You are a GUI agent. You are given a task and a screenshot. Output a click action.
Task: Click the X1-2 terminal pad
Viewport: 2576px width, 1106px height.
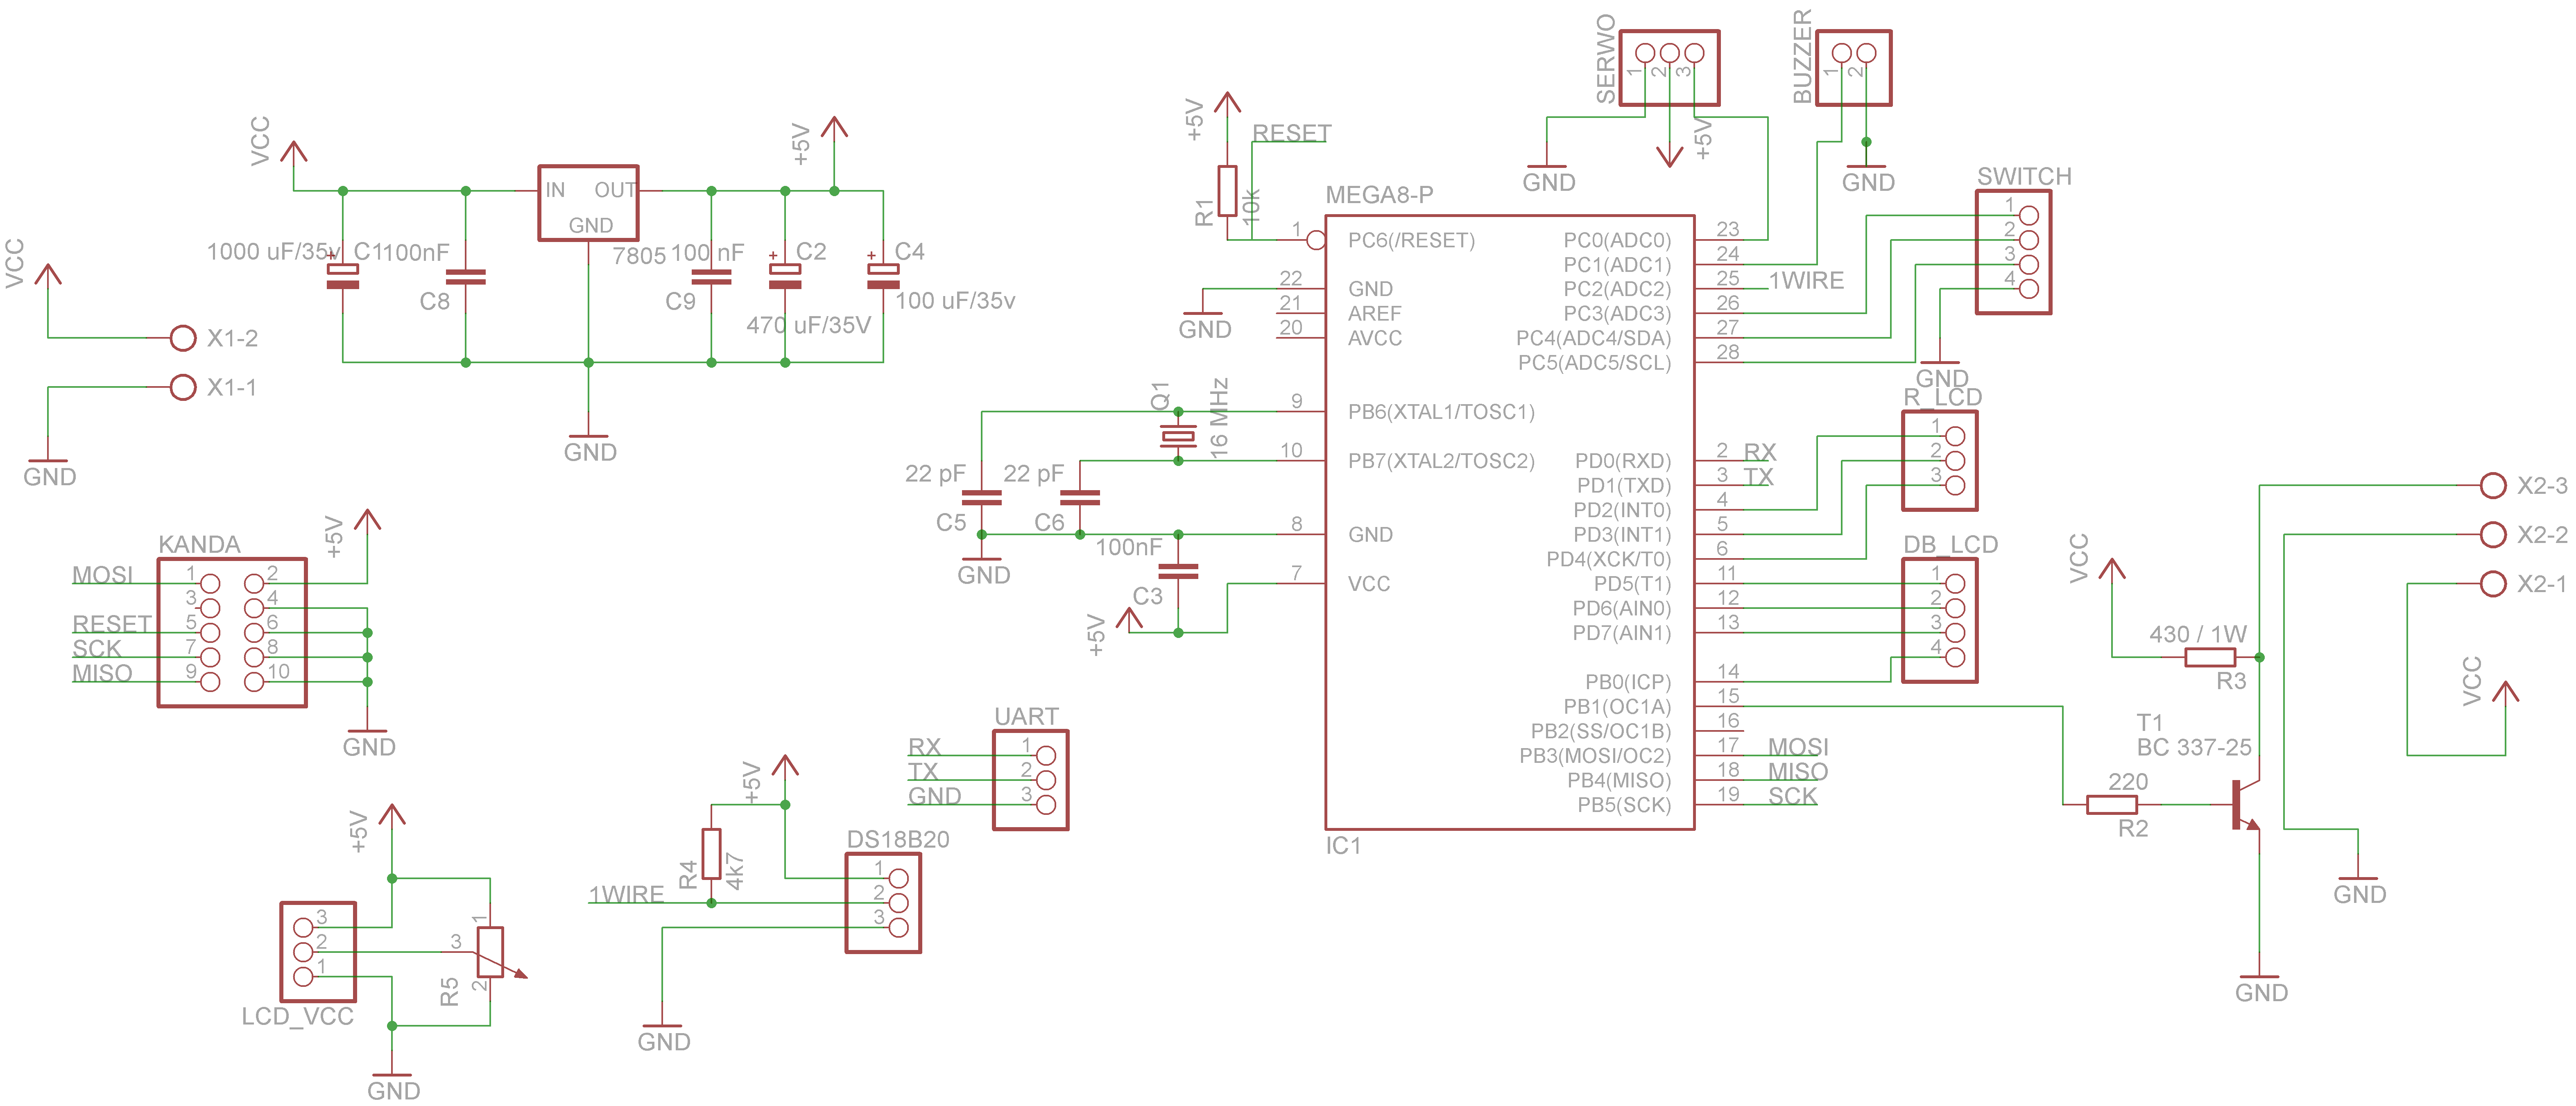coord(183,338)
